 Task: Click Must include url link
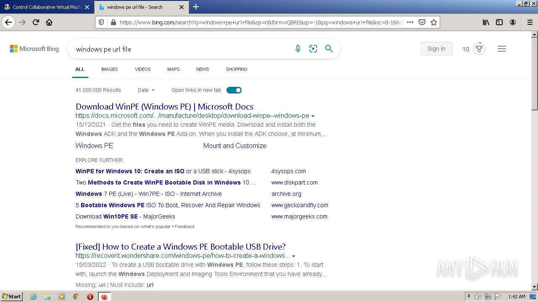click(x=150, y=285)
